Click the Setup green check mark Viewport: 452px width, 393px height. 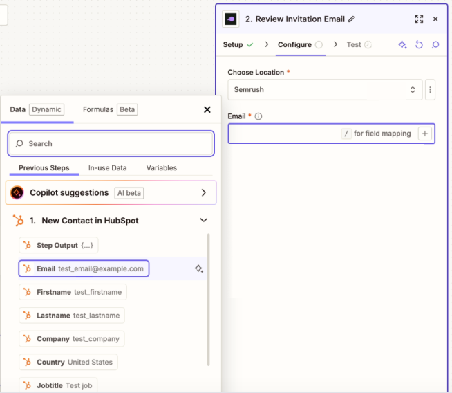click(x=250, y=45)
